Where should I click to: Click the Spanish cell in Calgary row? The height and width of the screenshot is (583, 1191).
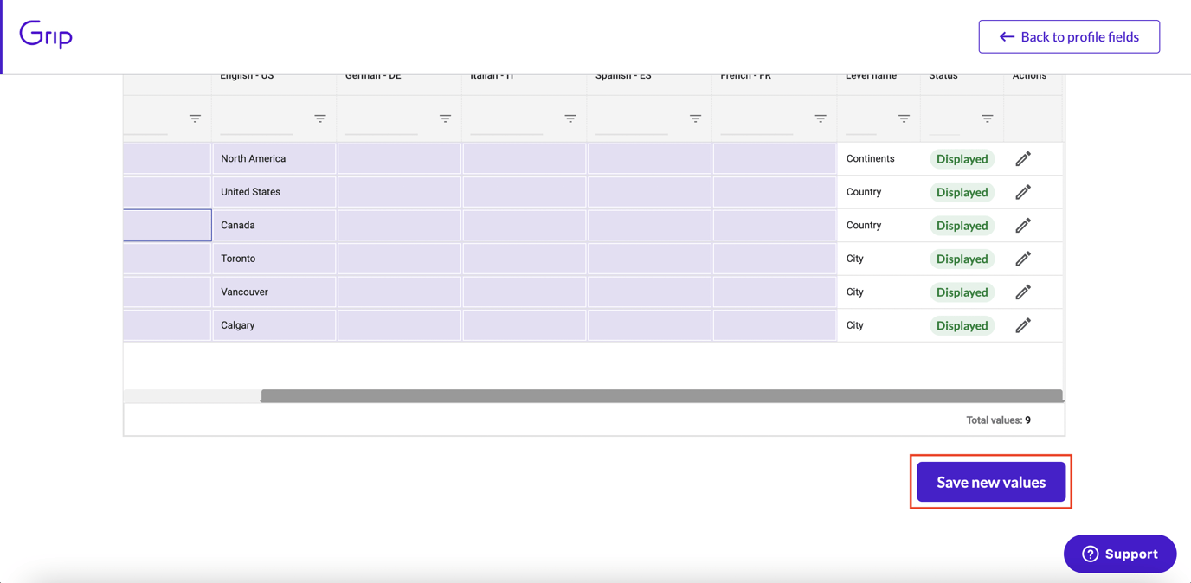tap(649, 325)
